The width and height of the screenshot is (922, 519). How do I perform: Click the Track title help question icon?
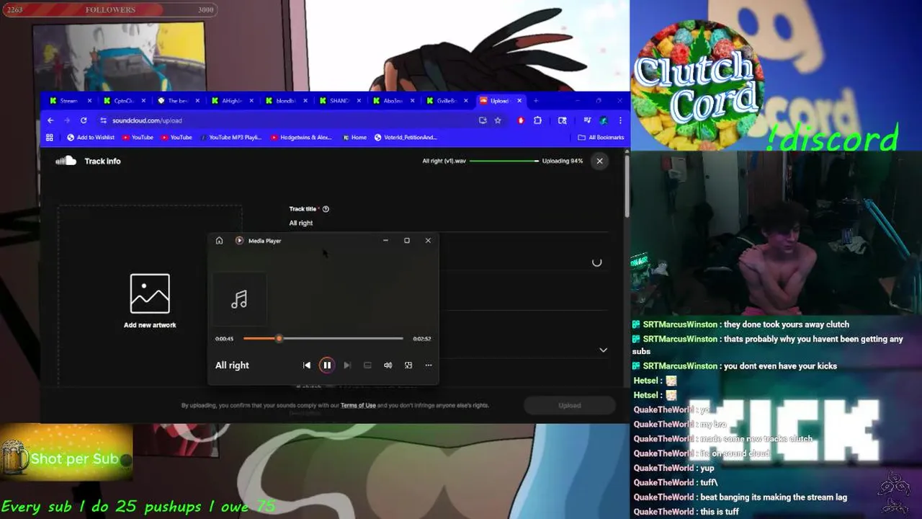(326, 209)
